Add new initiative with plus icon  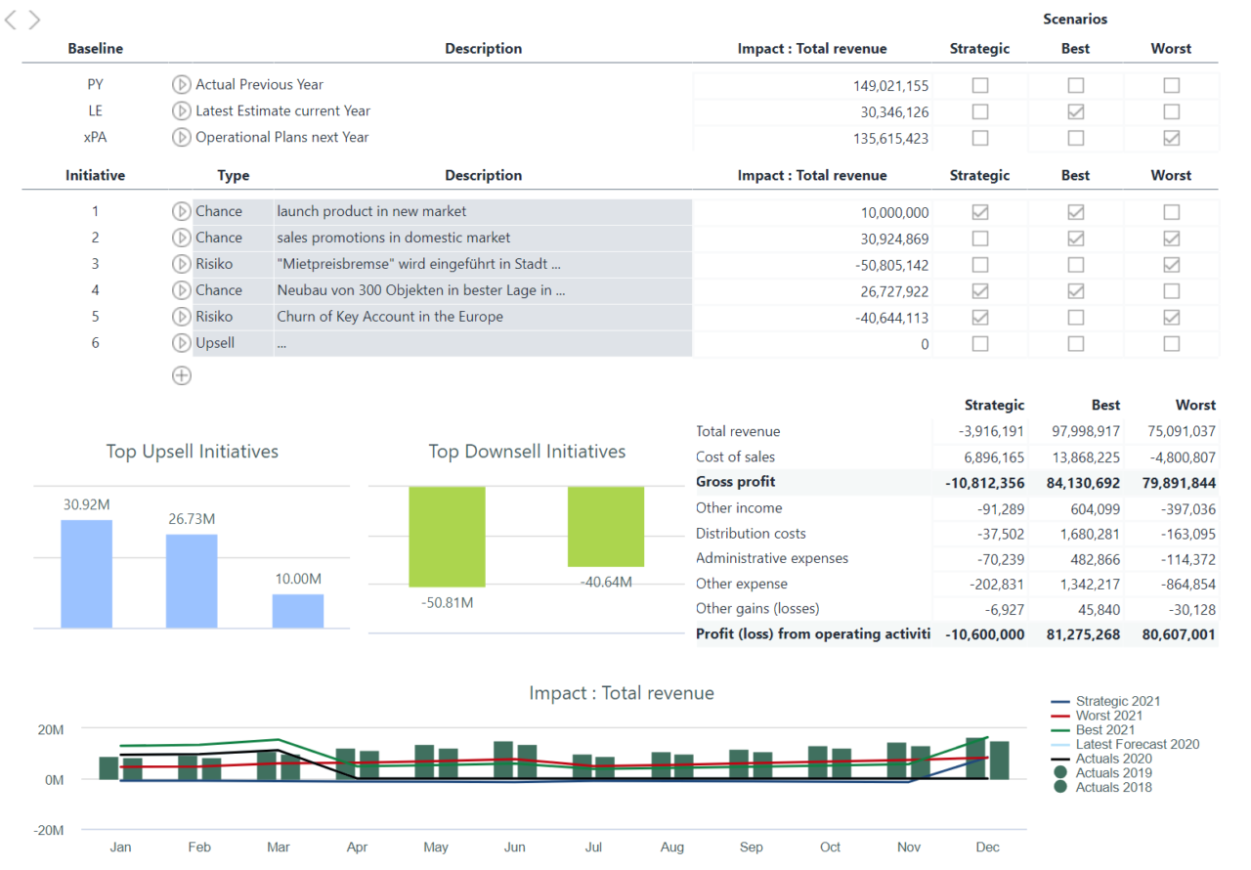pyautogui.click(x=181, y=375)
